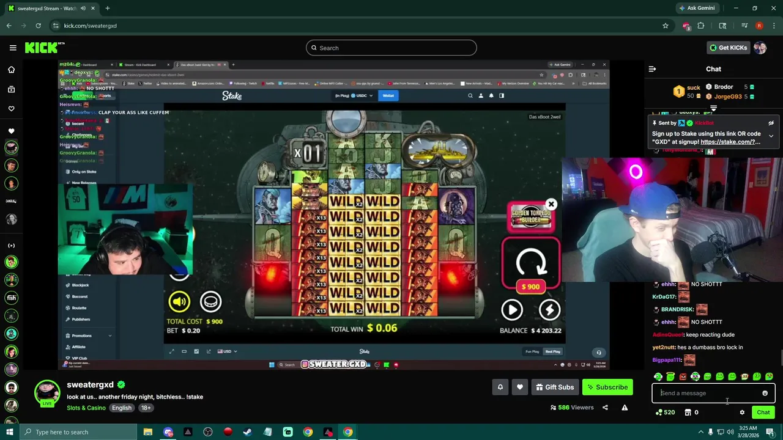This screenshot has height=440, width=783.
Task: Open fish channel in sidebar
Action: [x=11, y=298]
